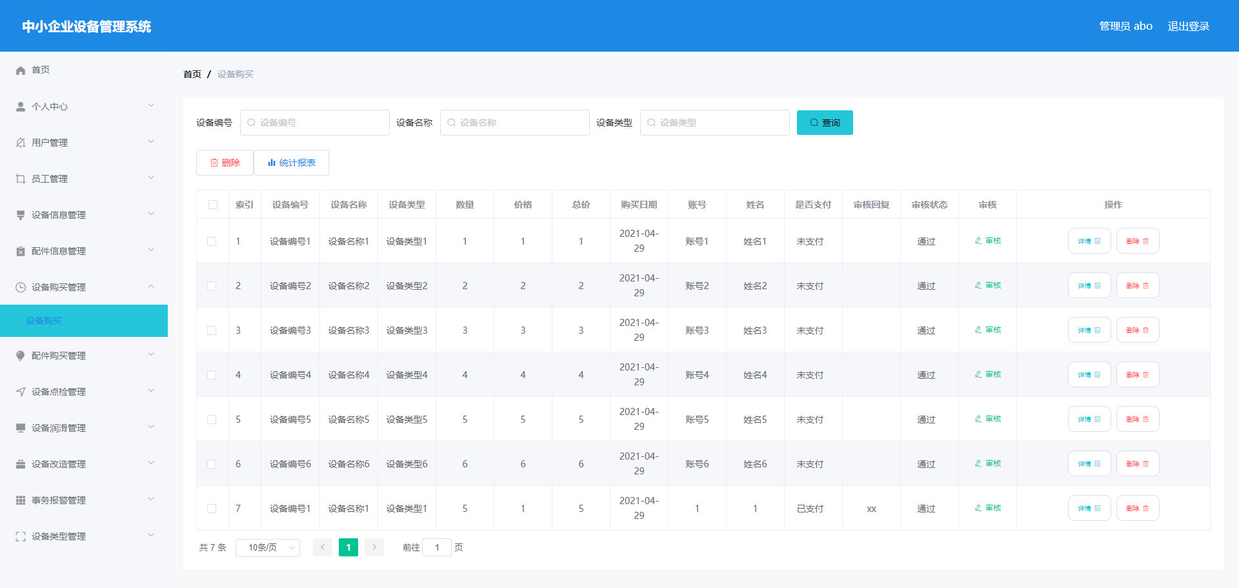1239x588 pixels.
Task: Expand the 用户管理 menu
Action: tap(84, 143)
